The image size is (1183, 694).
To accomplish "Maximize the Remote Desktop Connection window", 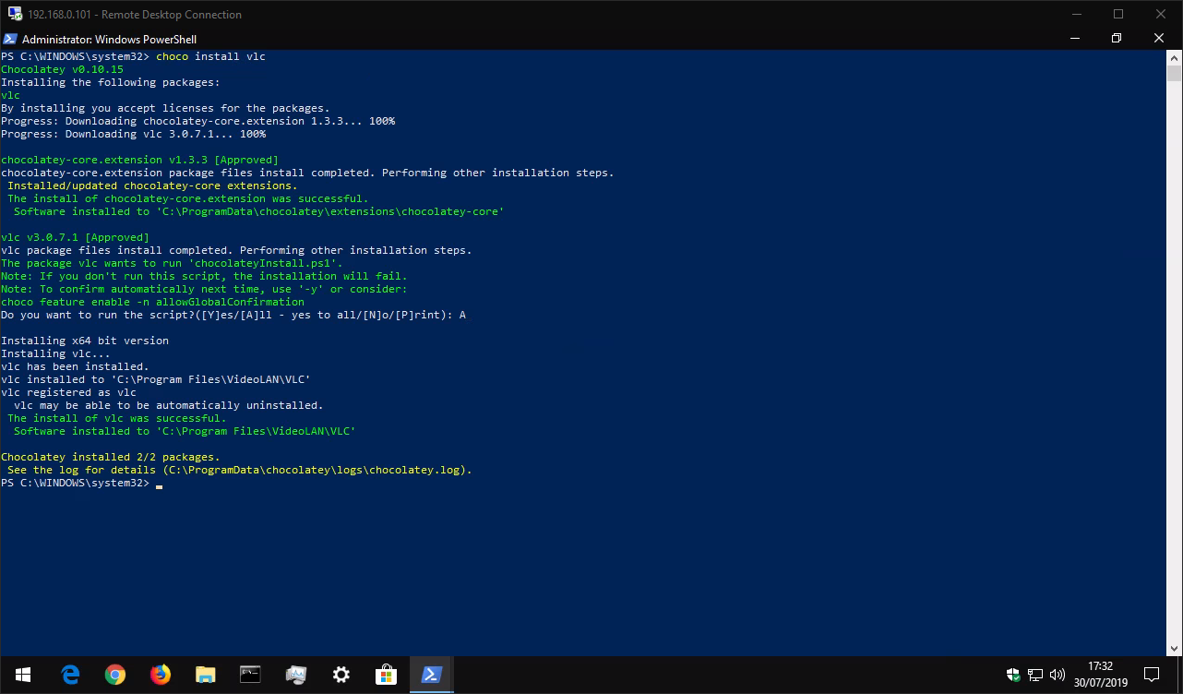I will coord(1118,14).
